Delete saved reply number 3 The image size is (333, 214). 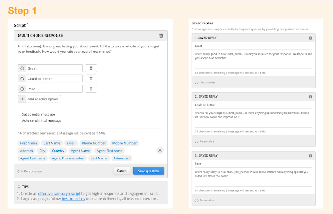[x=310, y=156]
